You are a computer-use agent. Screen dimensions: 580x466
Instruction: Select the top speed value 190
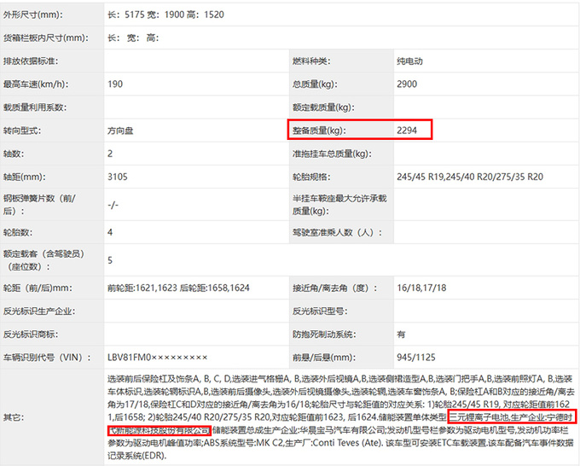pyautogui.click(x=115, y=84)
